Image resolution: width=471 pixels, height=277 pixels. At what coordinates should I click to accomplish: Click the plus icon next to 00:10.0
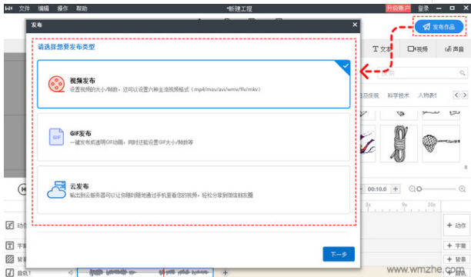click(396, 189)
